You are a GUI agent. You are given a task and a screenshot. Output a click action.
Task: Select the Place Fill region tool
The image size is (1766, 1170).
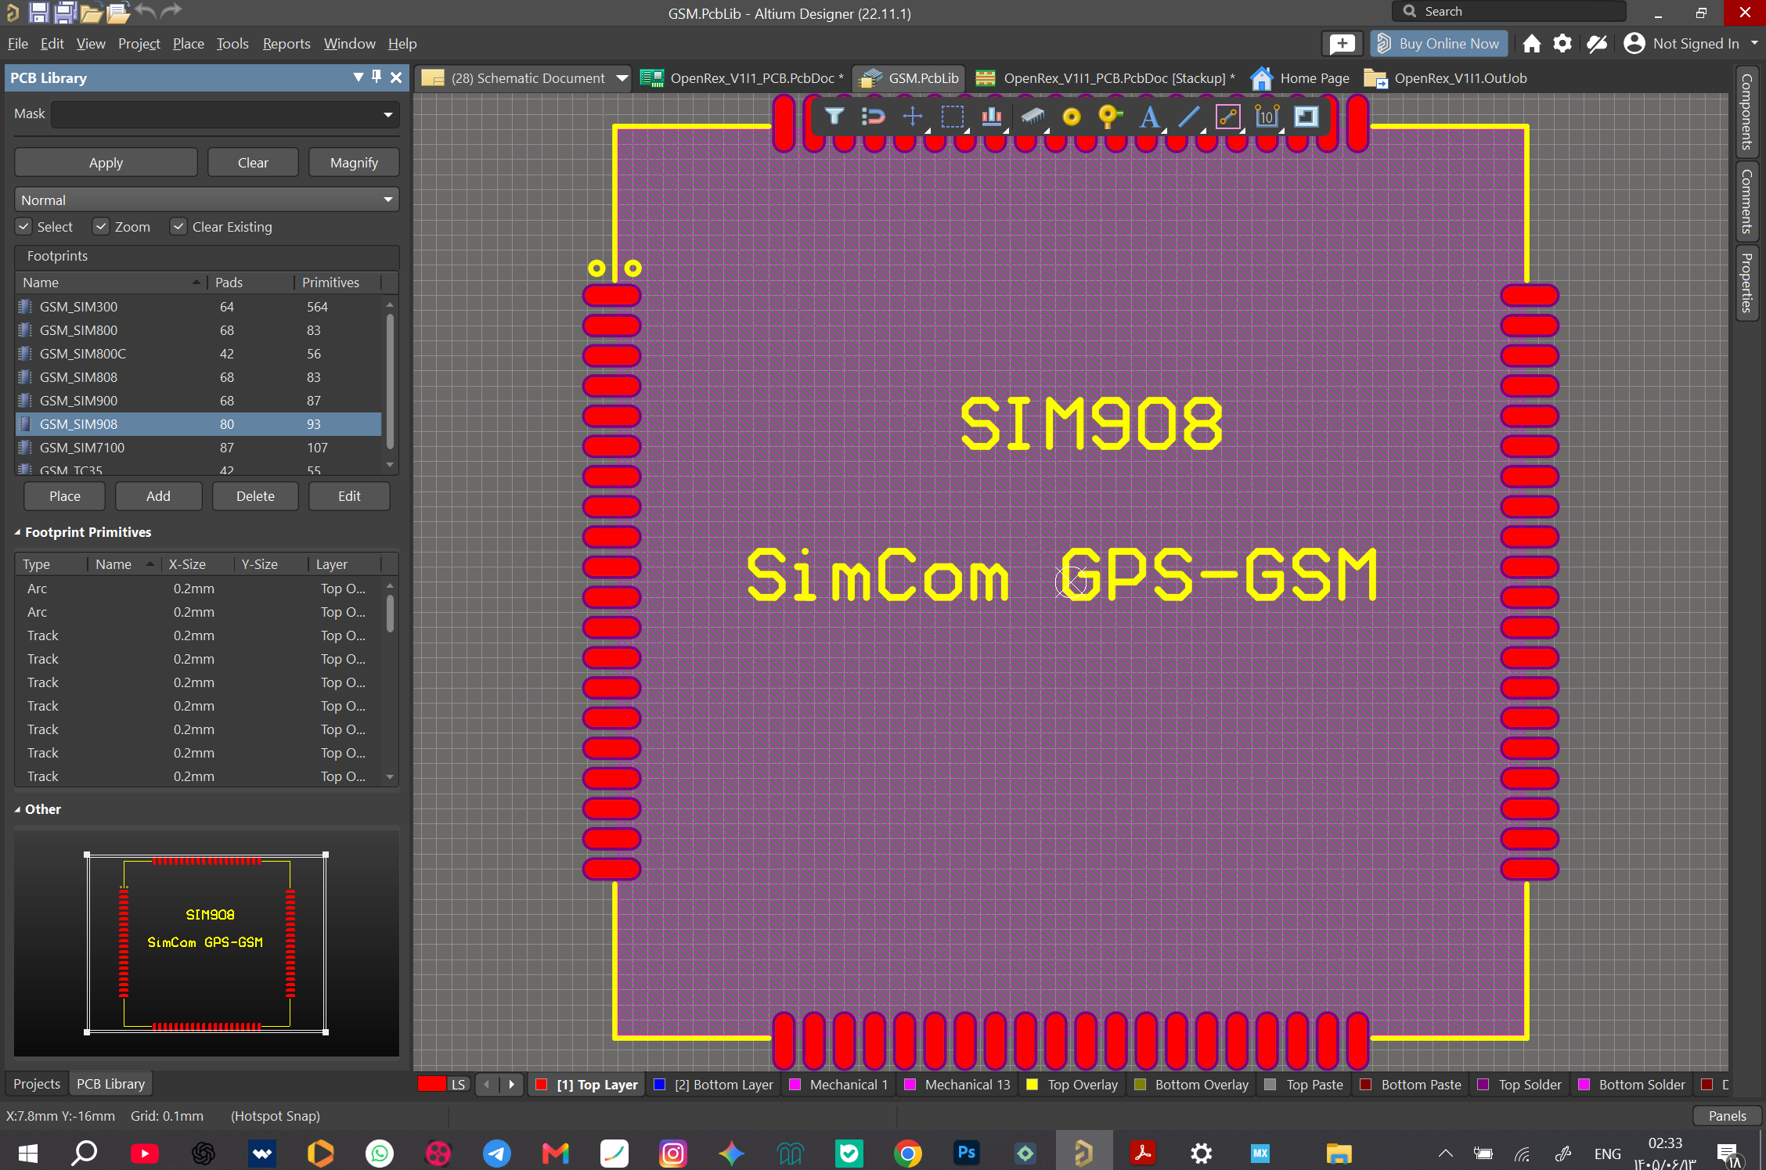point(1306,117)
